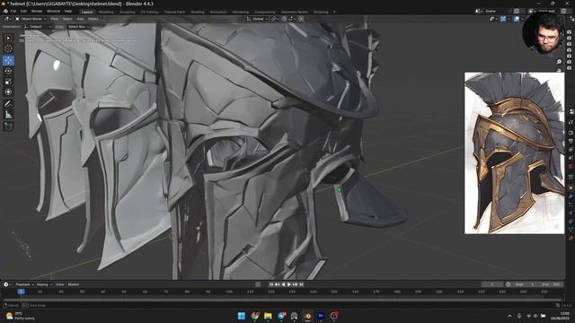Open the Global transform orientation dropdown

tap(258, 19)
